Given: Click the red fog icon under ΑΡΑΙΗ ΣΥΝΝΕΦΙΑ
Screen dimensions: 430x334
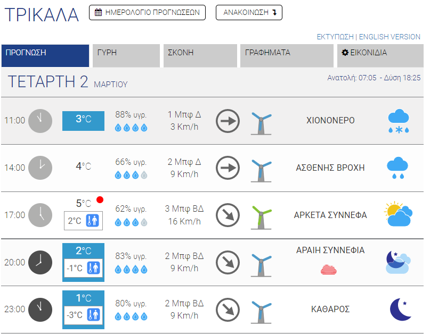Looking at the screenshot, I should (x=329, y=269).
